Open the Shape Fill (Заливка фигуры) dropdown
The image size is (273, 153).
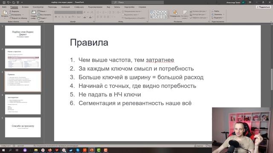(x=198, y=11)
